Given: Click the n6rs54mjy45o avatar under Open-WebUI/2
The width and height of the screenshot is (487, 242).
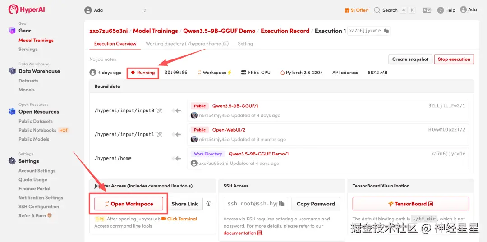Looking at the screenshot, I should [x=194, y=139].
